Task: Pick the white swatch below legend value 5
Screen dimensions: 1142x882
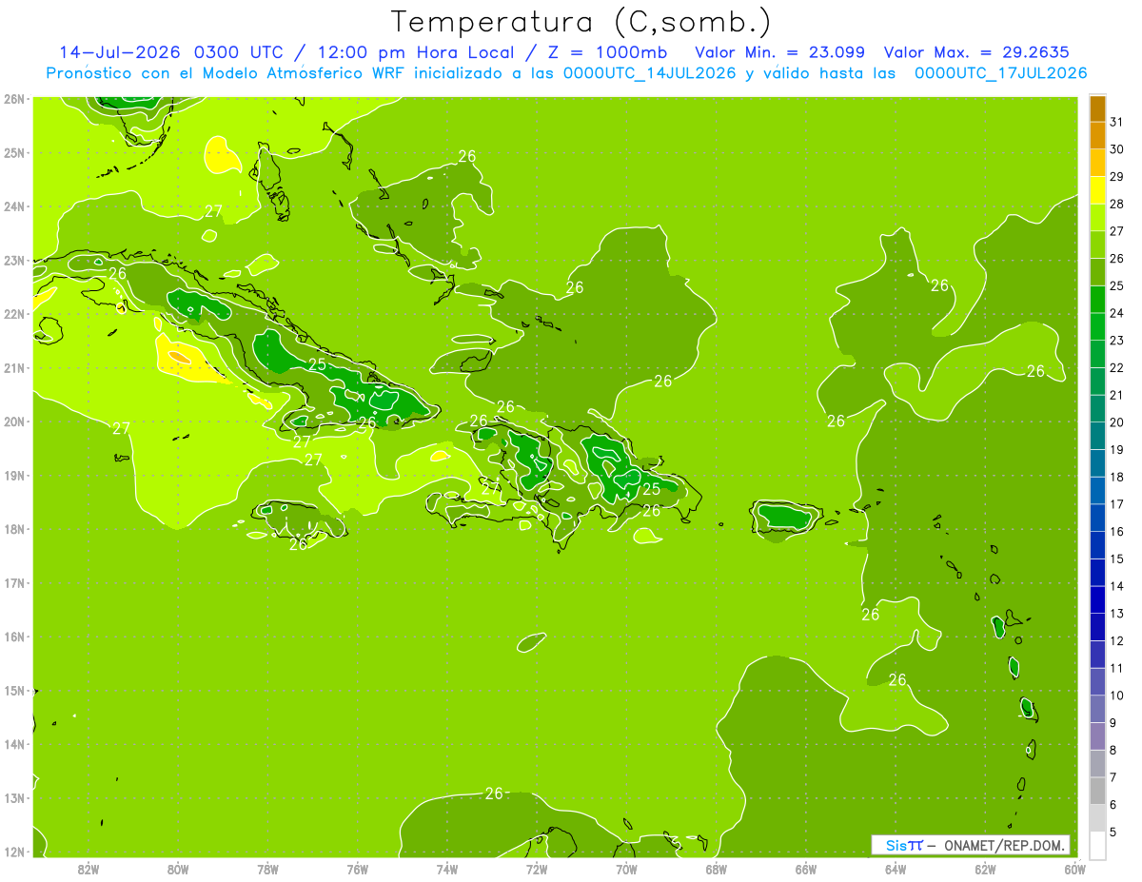Action: (x=1097, y=844)
